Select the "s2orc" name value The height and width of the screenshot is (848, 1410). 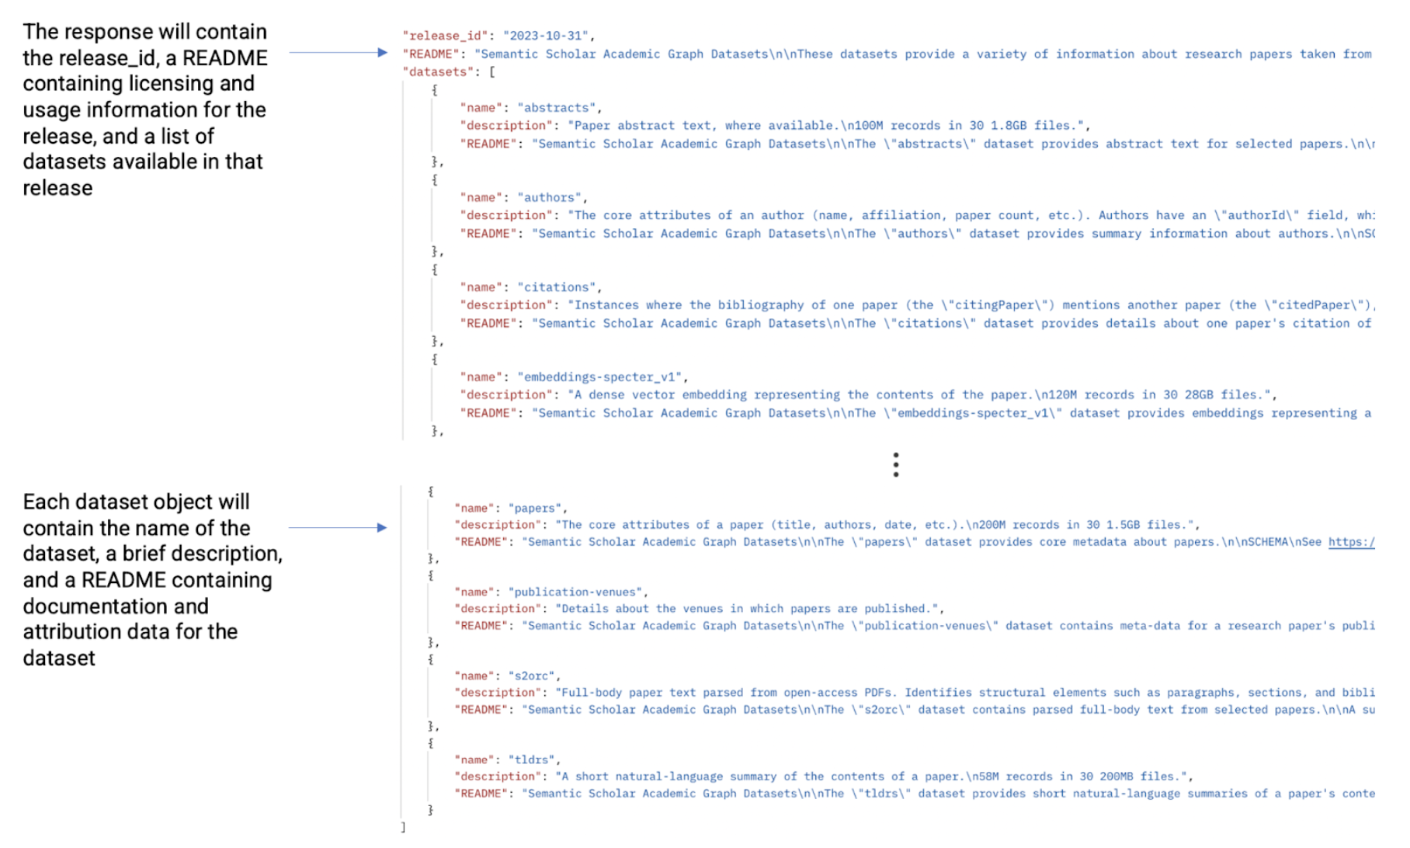533,676
